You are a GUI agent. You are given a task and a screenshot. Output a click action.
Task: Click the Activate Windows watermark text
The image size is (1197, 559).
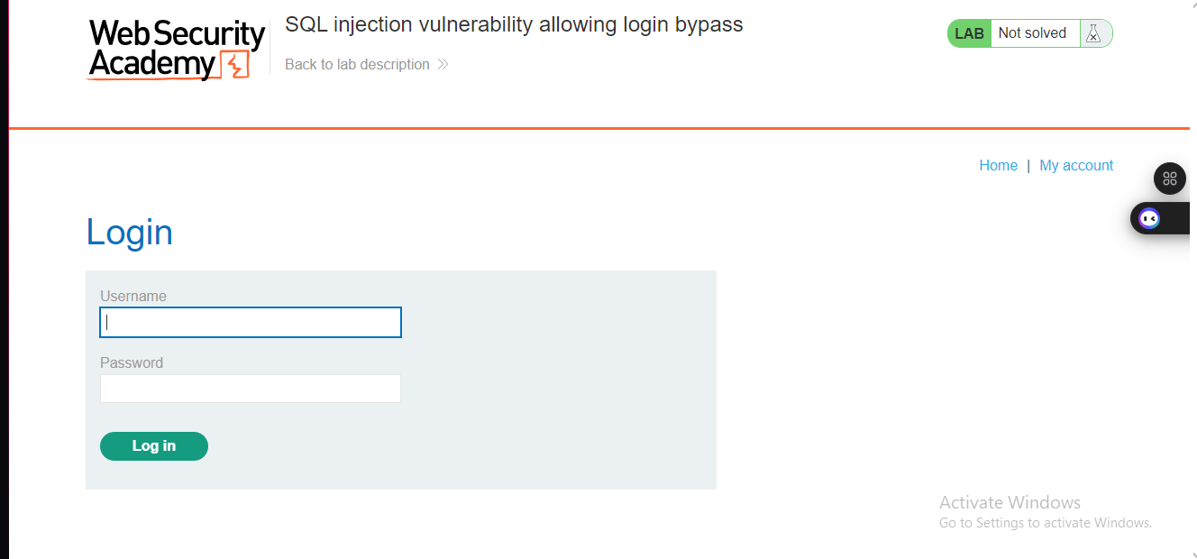[1010, 502]
